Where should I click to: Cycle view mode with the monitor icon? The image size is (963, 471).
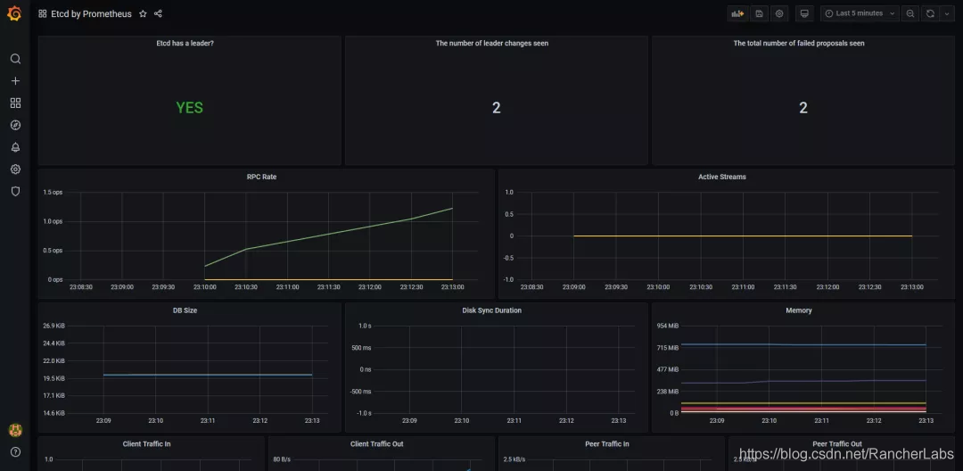804,13
